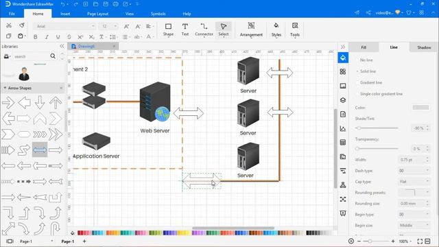Open the Styles gallery

tap(276, 30)
